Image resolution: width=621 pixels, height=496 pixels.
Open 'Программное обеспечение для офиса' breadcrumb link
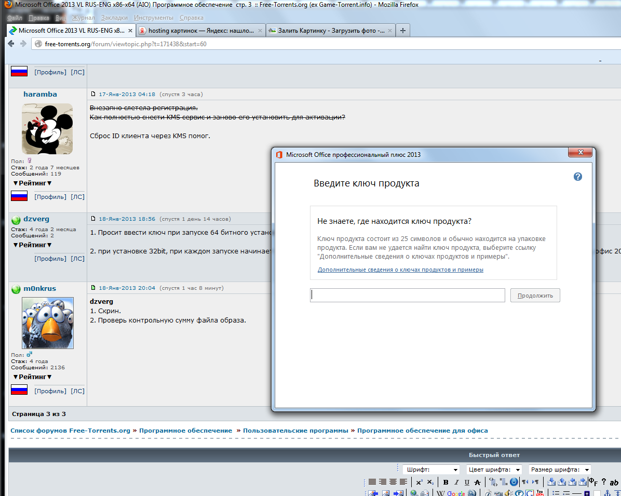(x=423, y=431)
